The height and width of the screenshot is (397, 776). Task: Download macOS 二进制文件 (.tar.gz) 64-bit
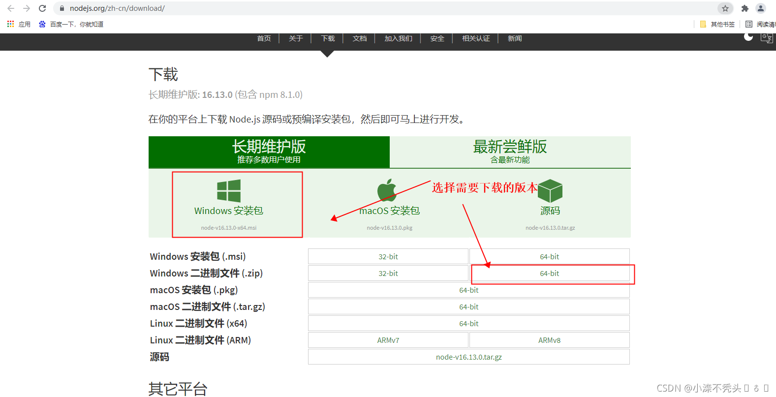click(x=469, y=307)
